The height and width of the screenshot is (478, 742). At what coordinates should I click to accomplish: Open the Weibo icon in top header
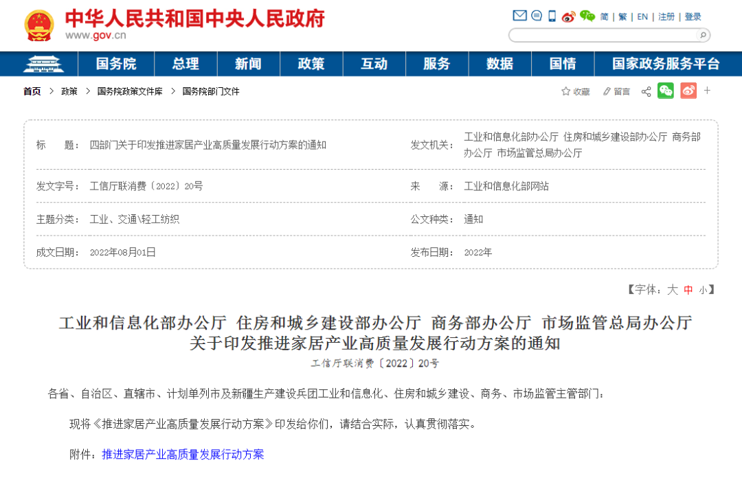pyautogui.click(x=568, y=16)
